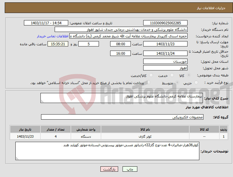
Task: Click the گروه کالا field محصولات الکترونیکی
Action: tap(122, 117)
